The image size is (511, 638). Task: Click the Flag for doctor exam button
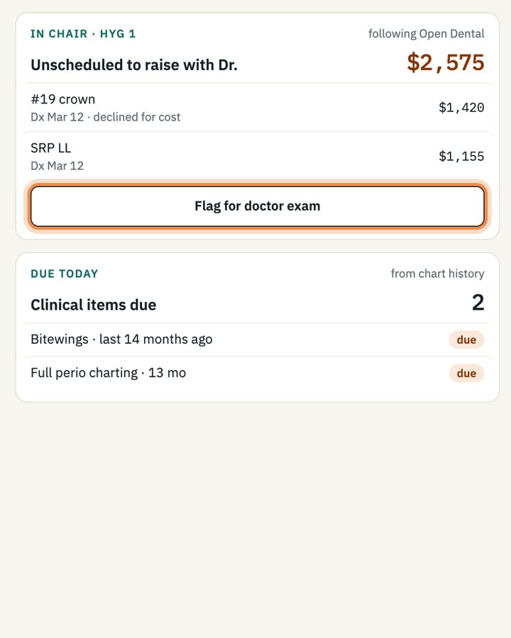[x=258, y=206]
